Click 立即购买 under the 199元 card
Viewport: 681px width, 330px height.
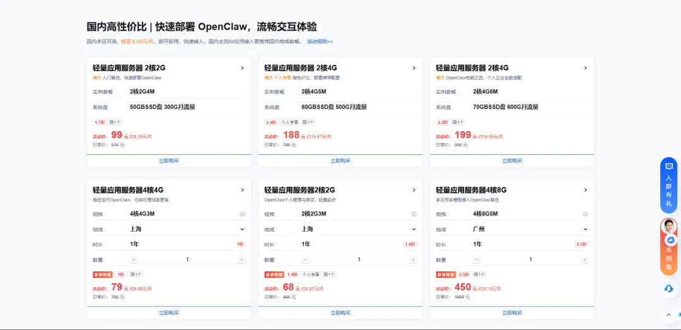(512, 161)
